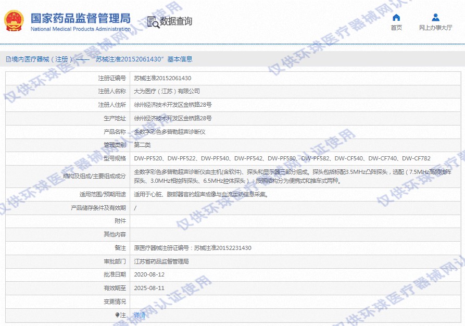465x326 pixels.
Task: Click the 产品储存条件及有效期 row label
Action: 98,208
